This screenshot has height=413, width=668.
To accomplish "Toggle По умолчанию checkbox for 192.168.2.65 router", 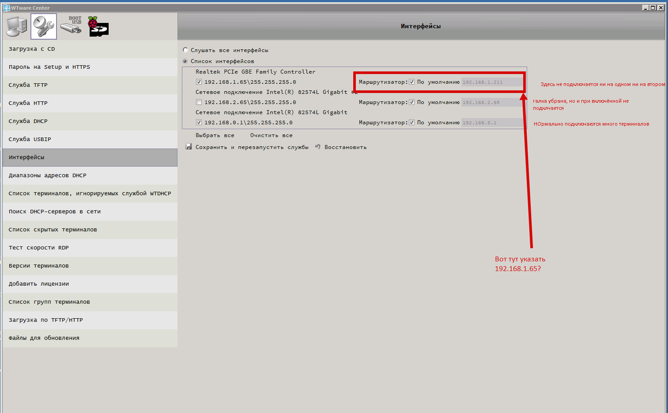I will [x=411, y=102].
